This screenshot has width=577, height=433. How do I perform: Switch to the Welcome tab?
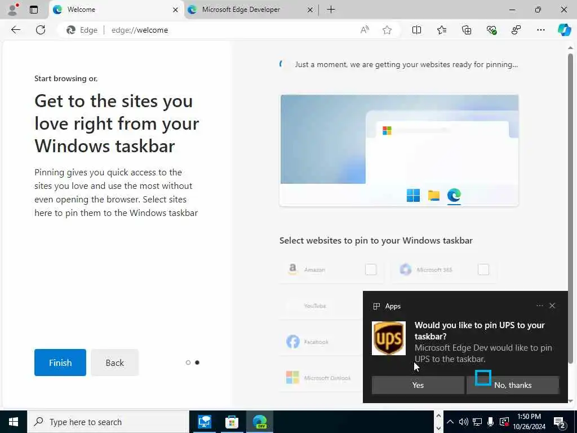[x=116, y=10]
